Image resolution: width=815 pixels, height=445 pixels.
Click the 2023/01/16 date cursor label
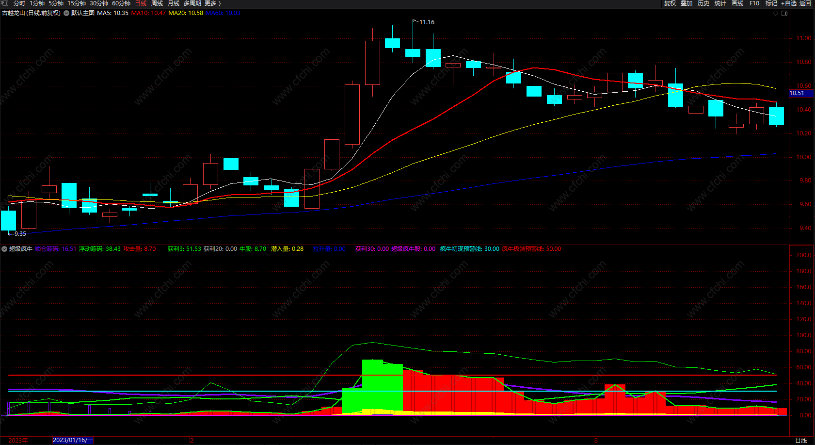tap(73, 440)
